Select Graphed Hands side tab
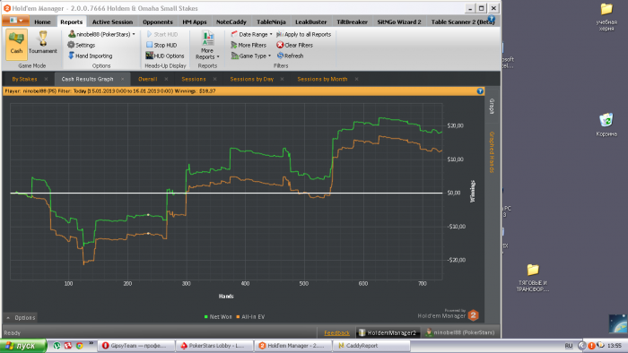Image resolution: width=628 pixels, height=353 pixels. [492, 152]
